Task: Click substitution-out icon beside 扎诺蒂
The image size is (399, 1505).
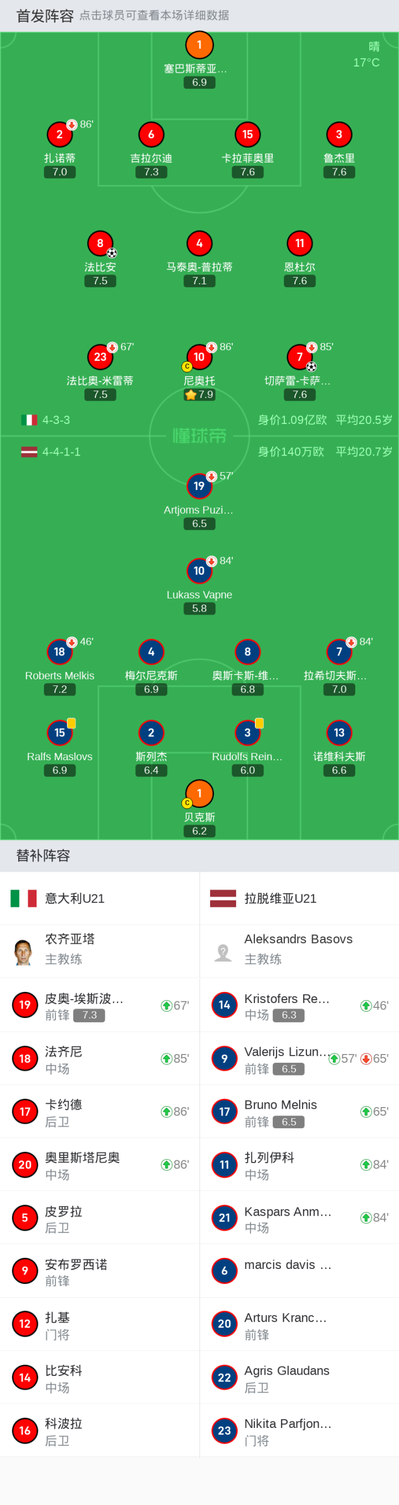Action: click(x=72, y=125)
